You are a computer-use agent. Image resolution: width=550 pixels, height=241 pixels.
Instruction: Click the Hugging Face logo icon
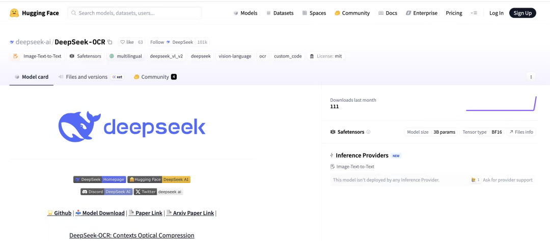(14, 13)
